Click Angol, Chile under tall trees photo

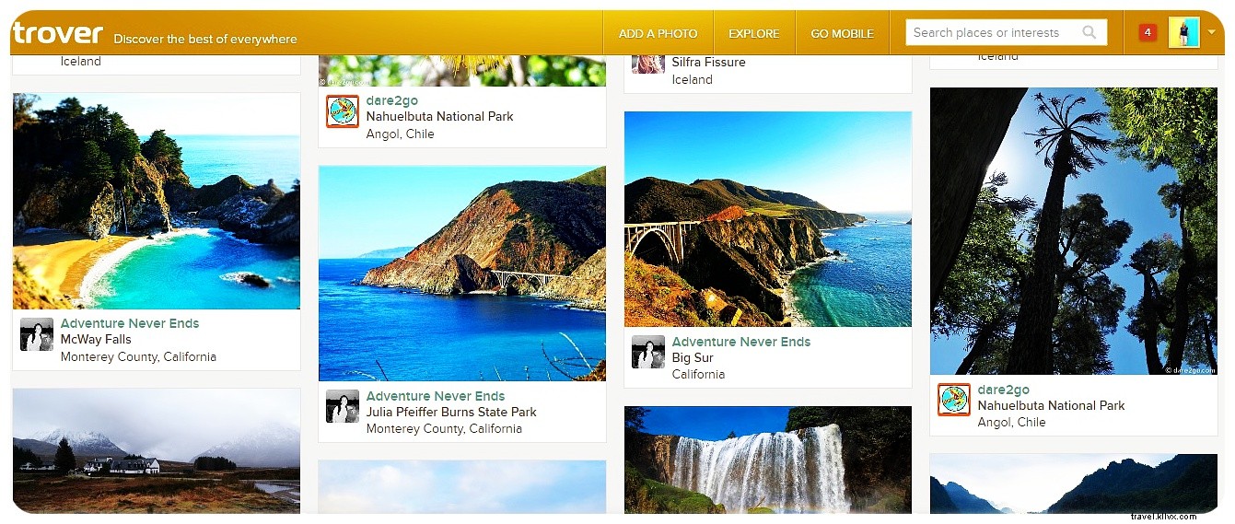click(1012, 422)
